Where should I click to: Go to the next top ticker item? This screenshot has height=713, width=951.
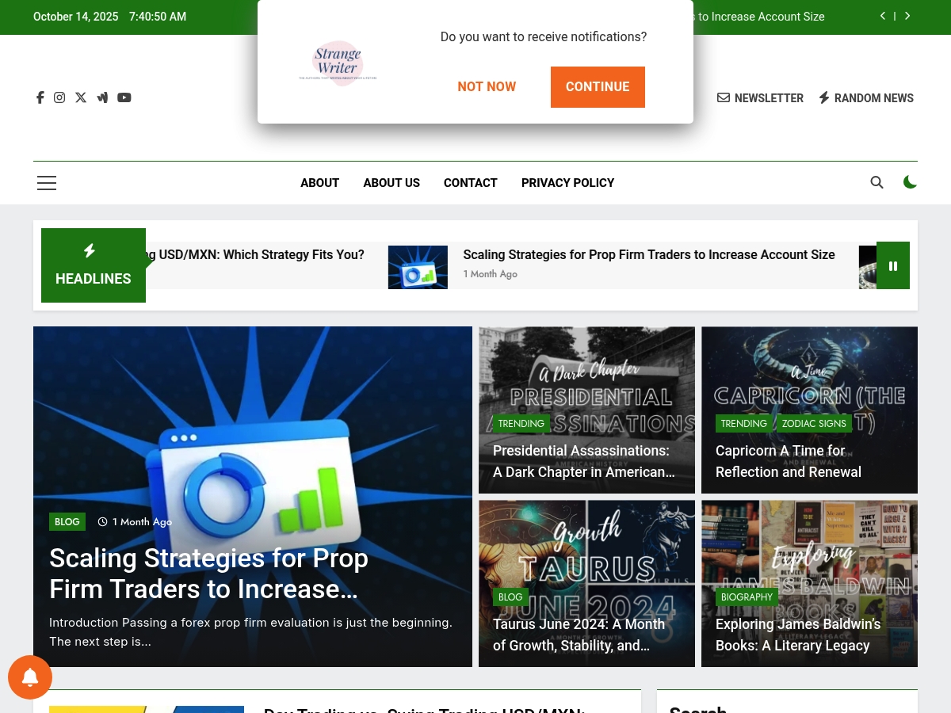(x=907, y=16)
